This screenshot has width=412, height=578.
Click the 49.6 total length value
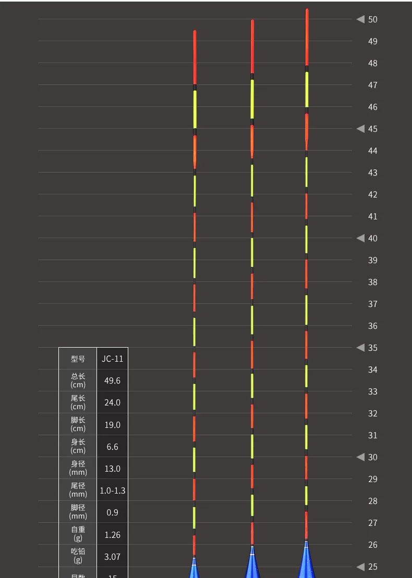112,380
